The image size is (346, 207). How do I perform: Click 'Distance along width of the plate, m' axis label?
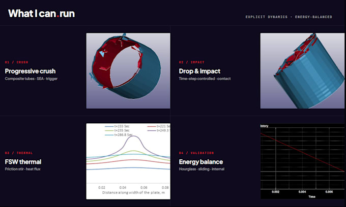(133, 192)
